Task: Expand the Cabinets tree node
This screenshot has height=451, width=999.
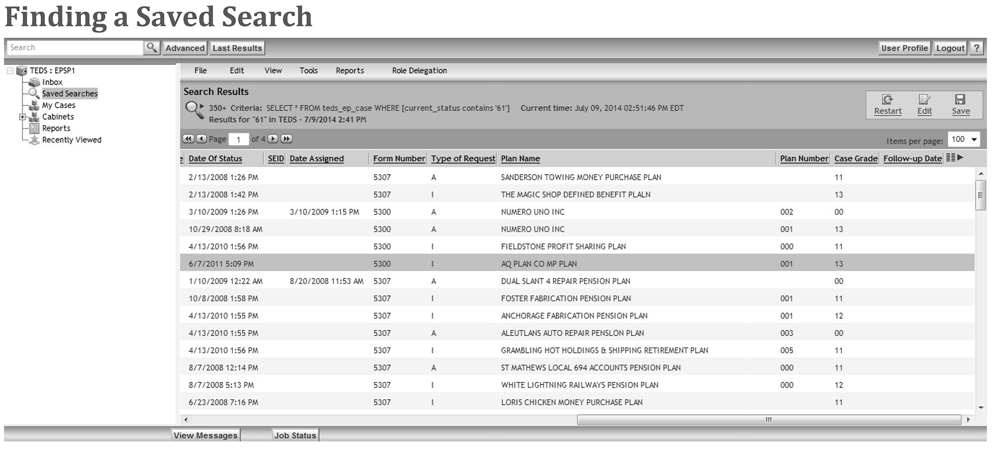Action: 22,117
